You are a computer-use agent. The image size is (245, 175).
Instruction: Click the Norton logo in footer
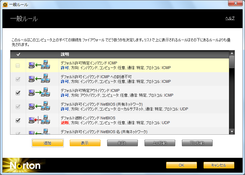(25, 166)
